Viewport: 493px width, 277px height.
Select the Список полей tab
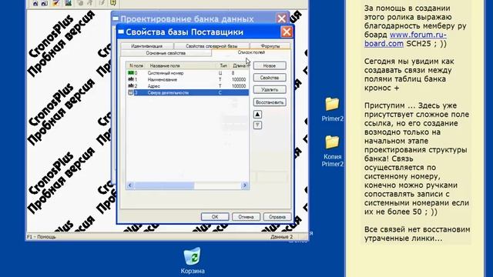pos(251,52)
